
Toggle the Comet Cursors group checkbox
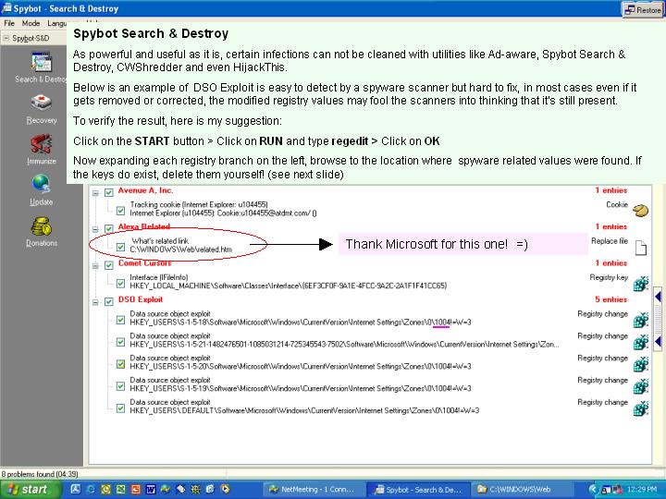[109, 265]
